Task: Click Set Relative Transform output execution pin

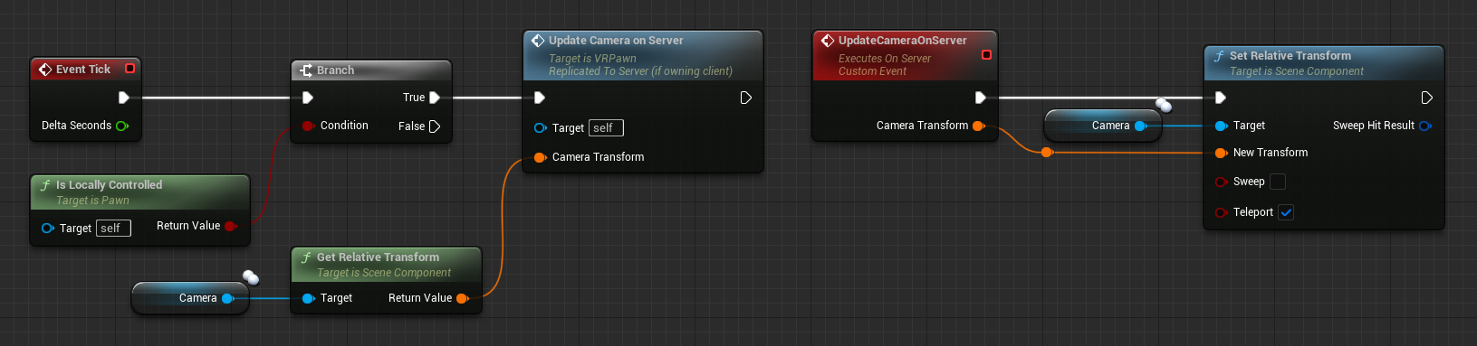Action: coord(1427,98)
